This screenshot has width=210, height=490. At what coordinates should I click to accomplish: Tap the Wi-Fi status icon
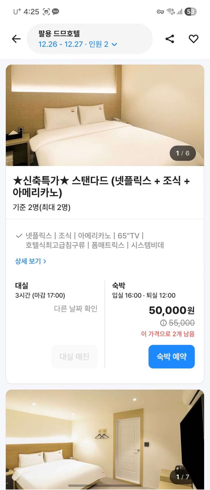tap(171, 11)
